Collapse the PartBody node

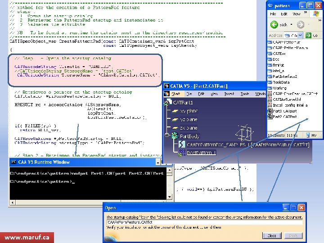click(x=167, y=135)
